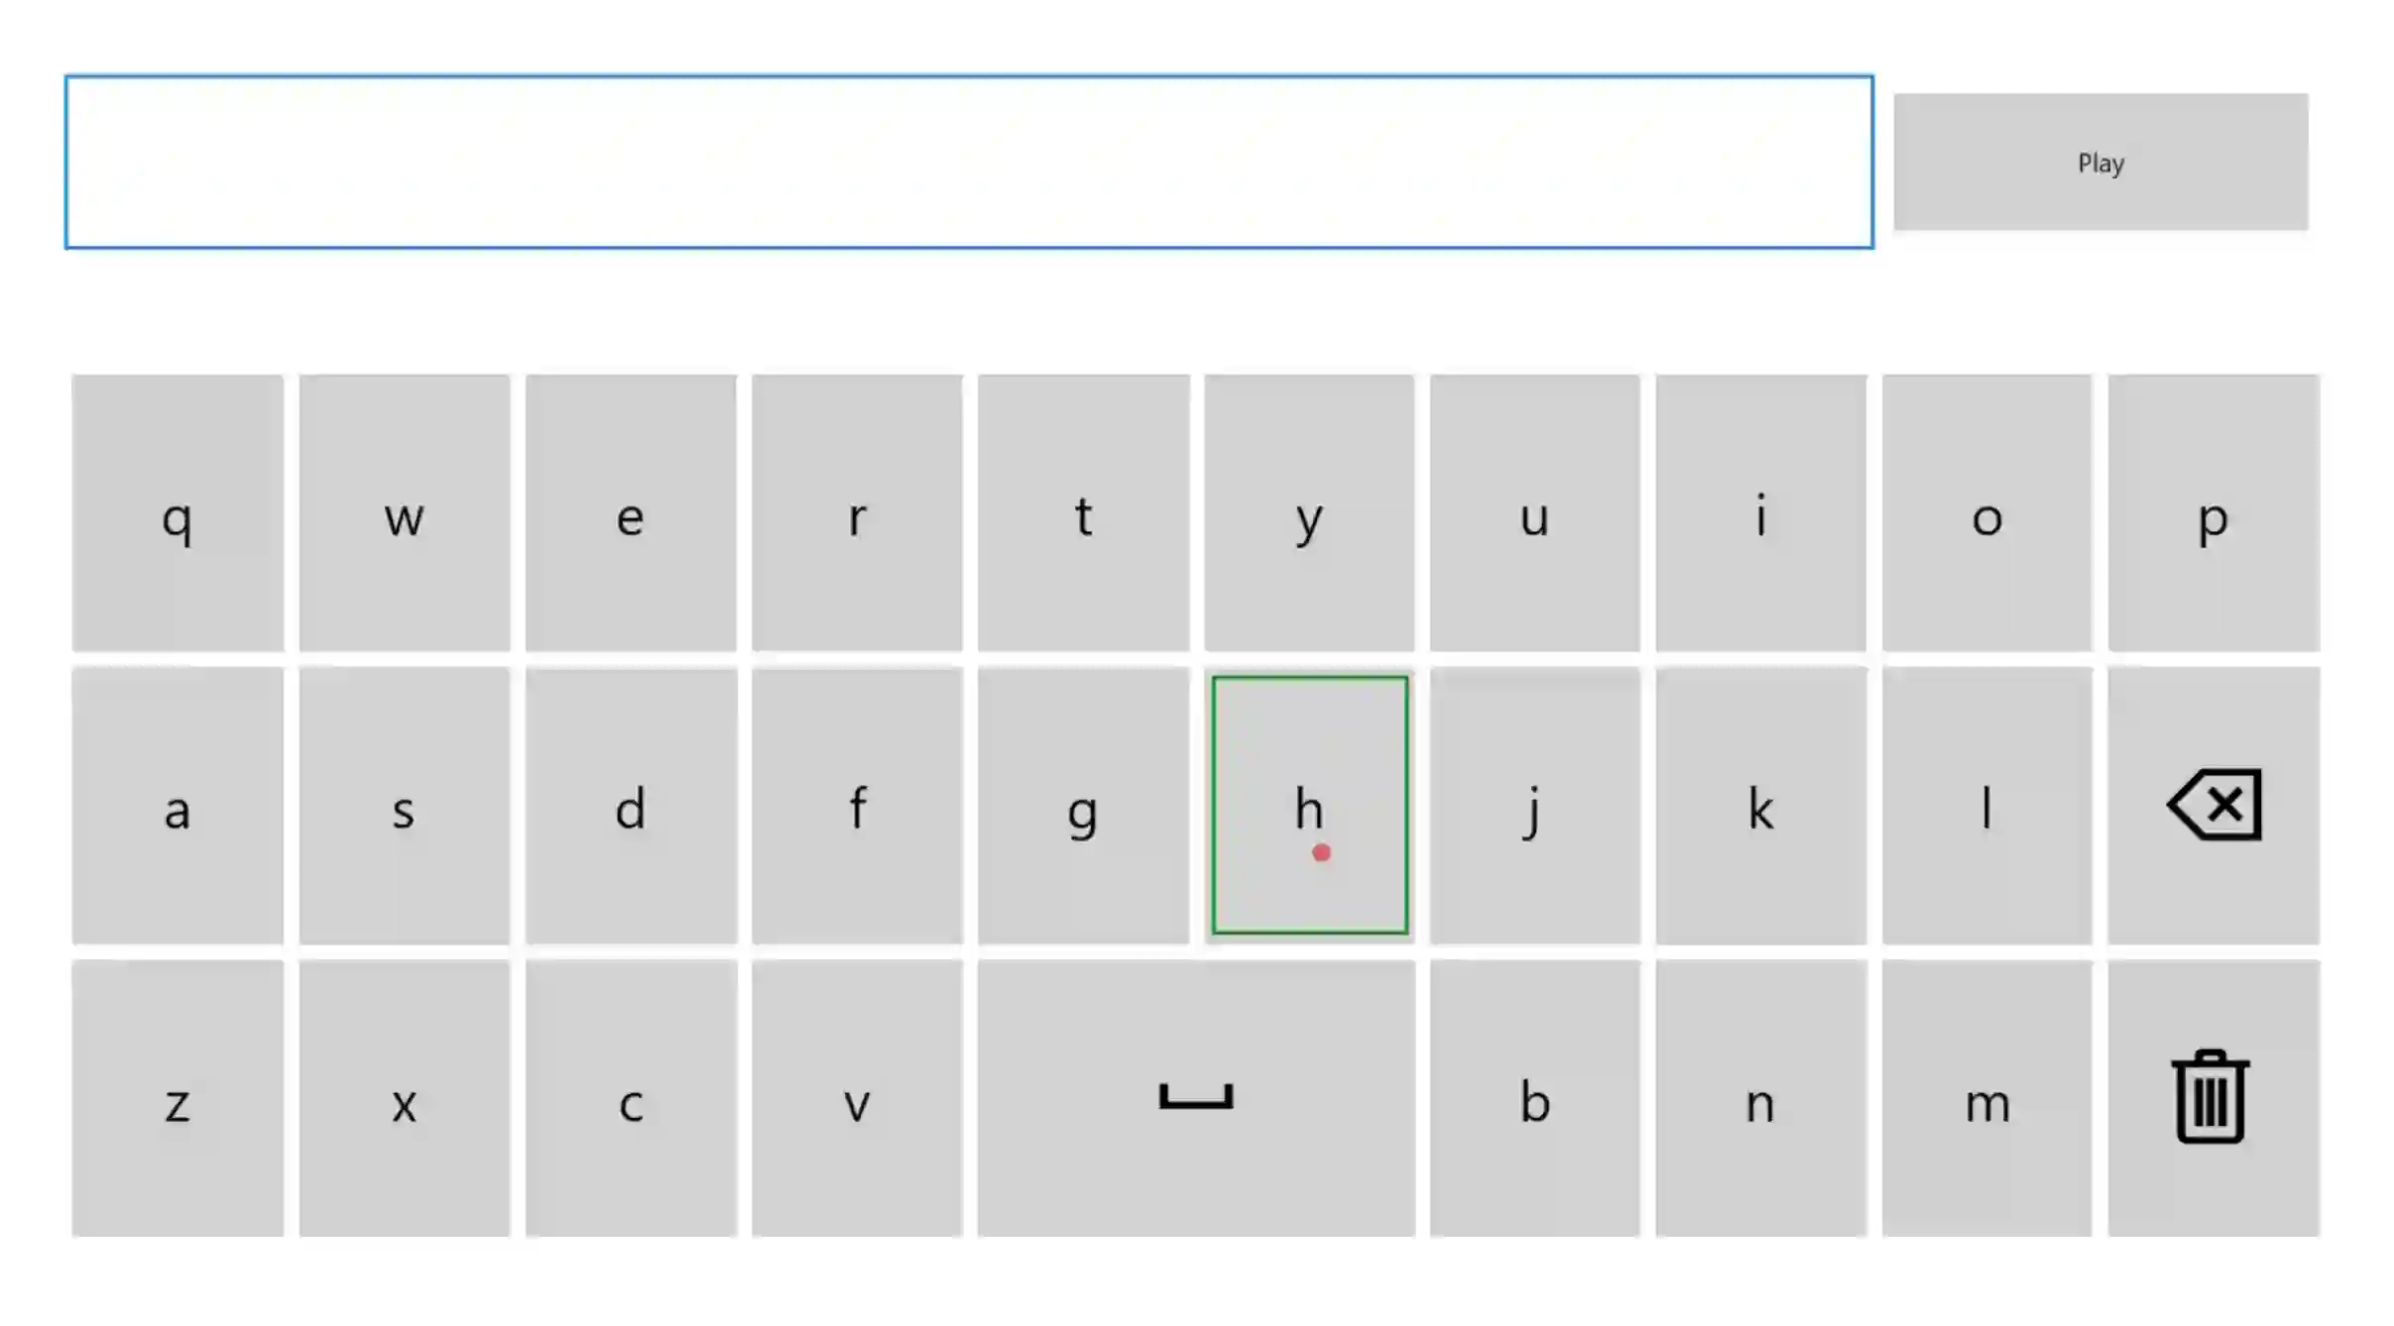Select the p key

coord(2213,513)
